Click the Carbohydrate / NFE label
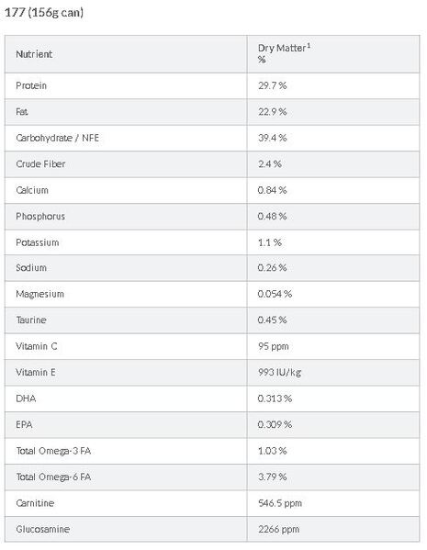The height and width of the screenshot is (550, 427). point(57,138)
